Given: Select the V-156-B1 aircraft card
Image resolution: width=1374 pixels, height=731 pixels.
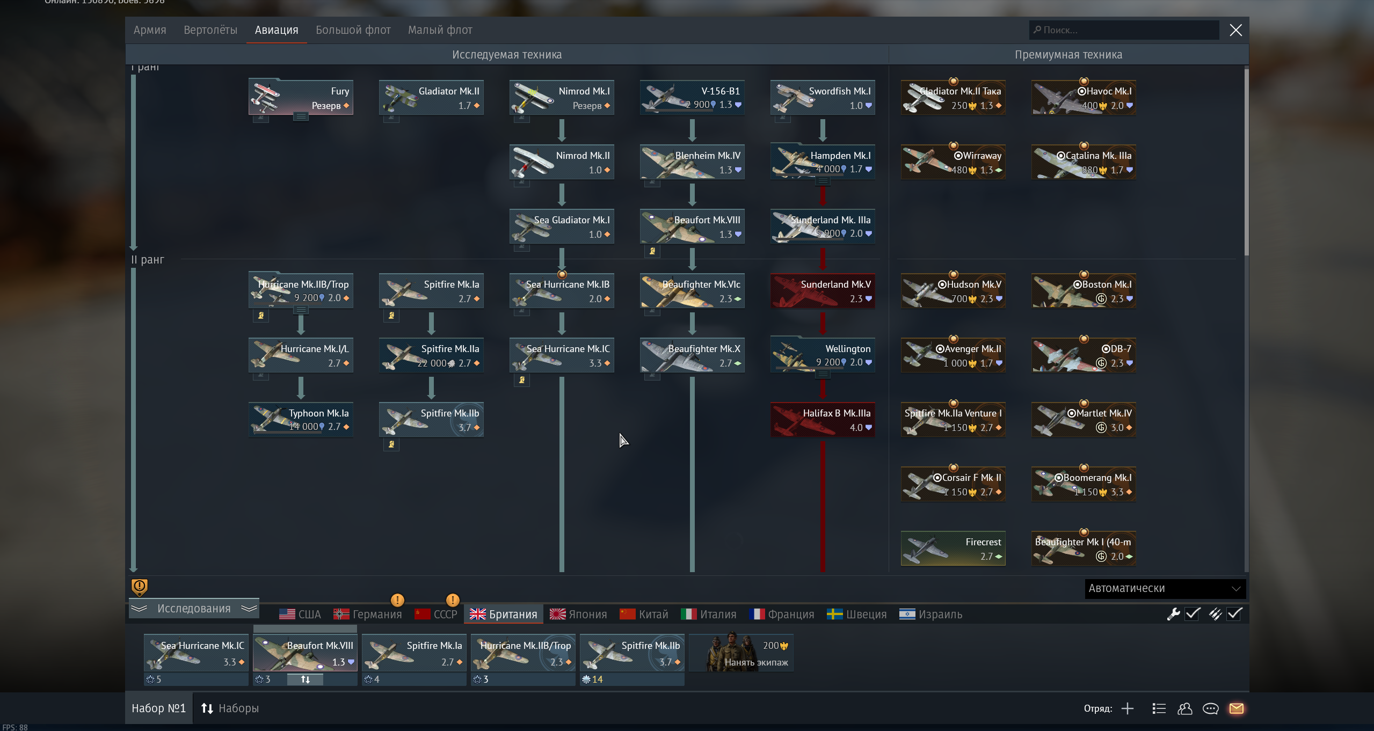Looking at the screenshot, I should [692, 97].
